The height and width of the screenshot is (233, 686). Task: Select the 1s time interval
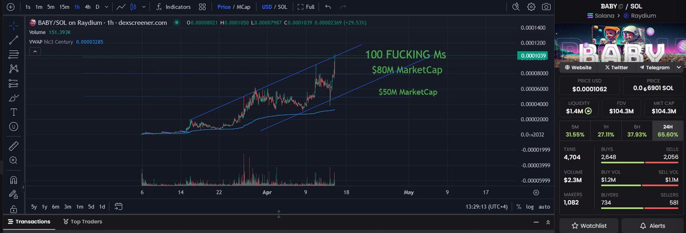coord(28,7)
